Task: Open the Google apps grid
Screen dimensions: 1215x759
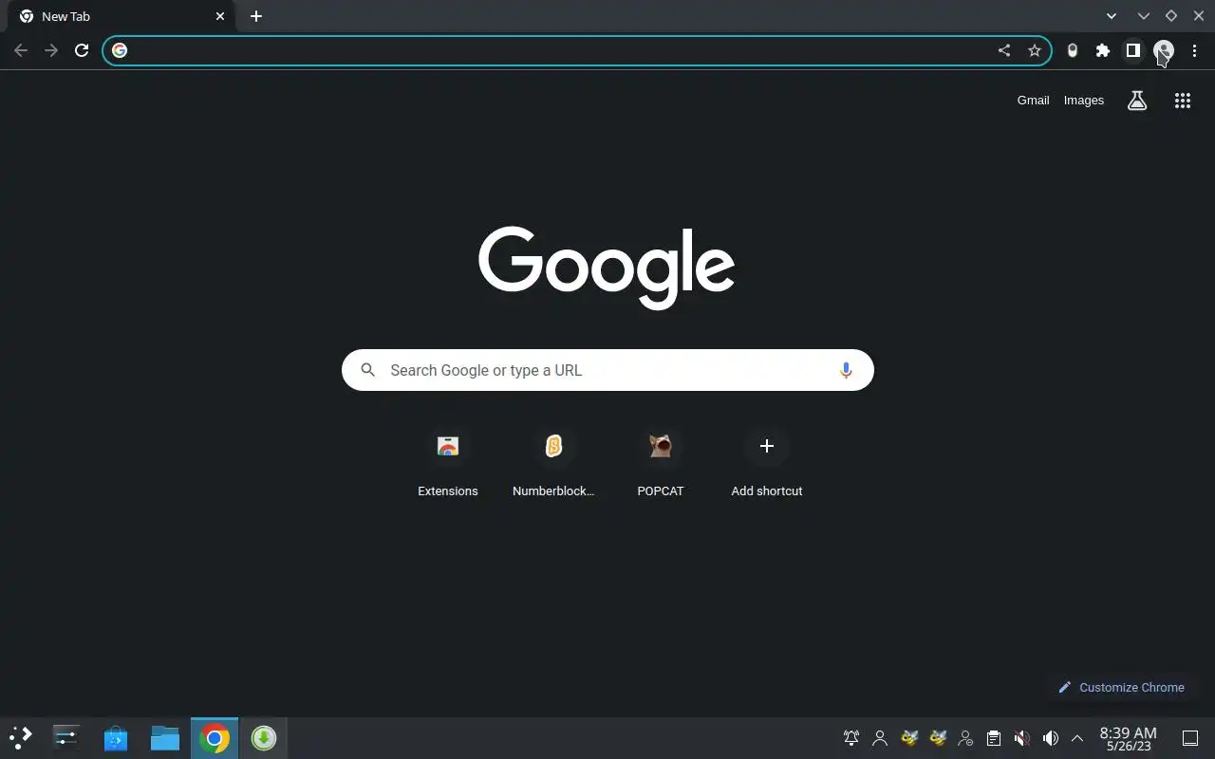Action: pyautogui.click(x=1183, y=101)
